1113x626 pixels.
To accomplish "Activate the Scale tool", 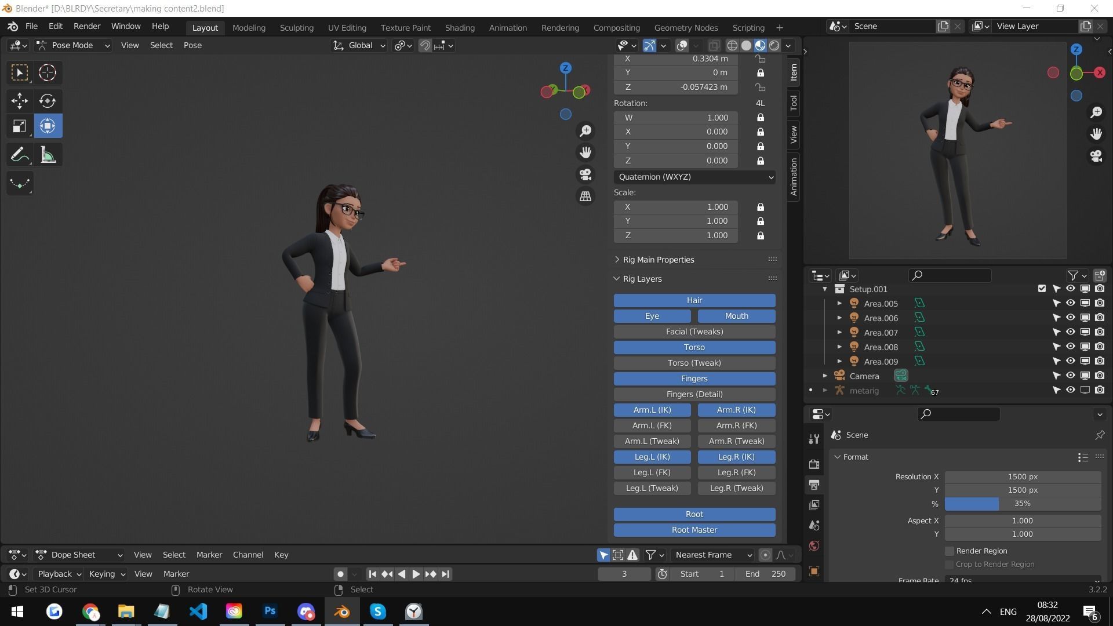I will [20, 126].
